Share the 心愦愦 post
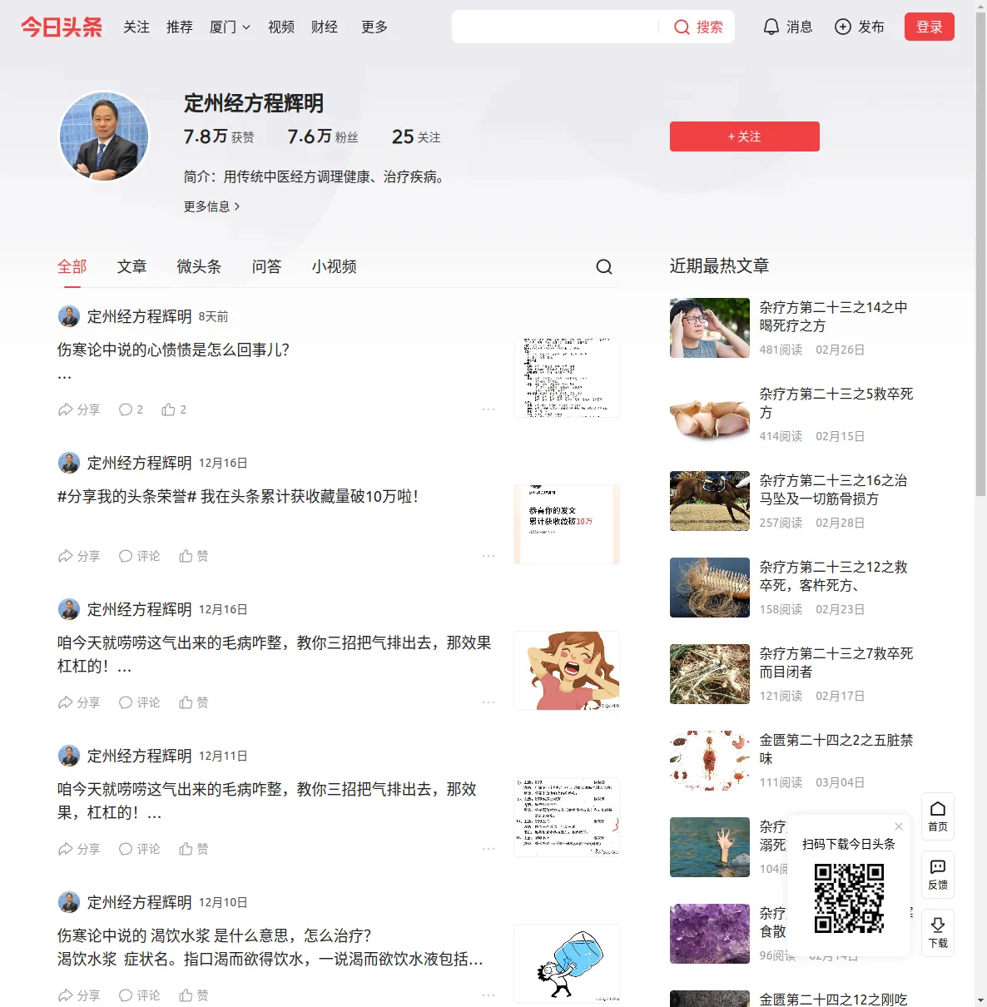The image size is (987, 1007). [x=79, y=409]
